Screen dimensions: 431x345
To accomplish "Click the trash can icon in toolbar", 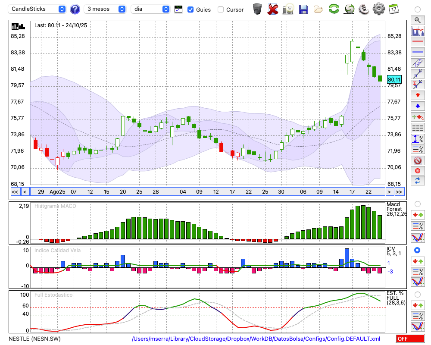I will (257, 9).
